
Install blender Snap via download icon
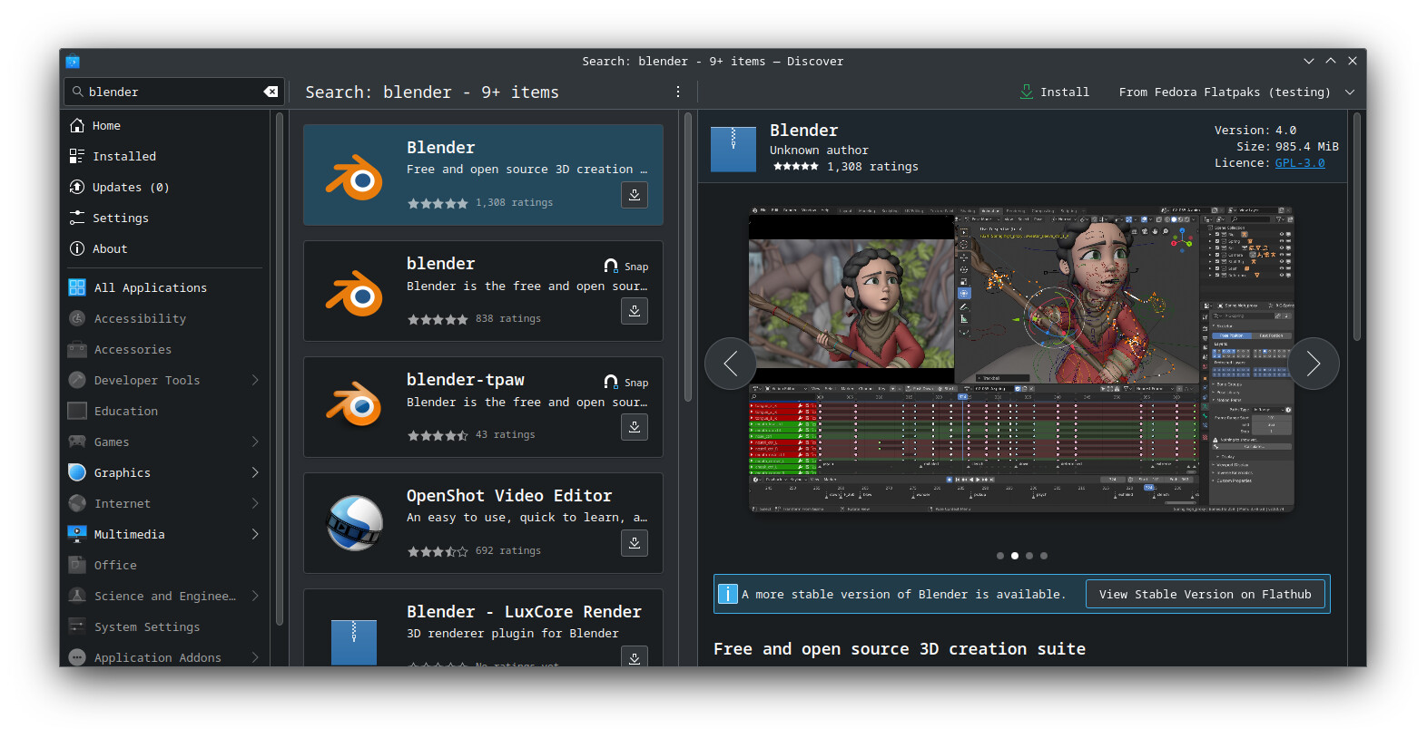[635, 311]
